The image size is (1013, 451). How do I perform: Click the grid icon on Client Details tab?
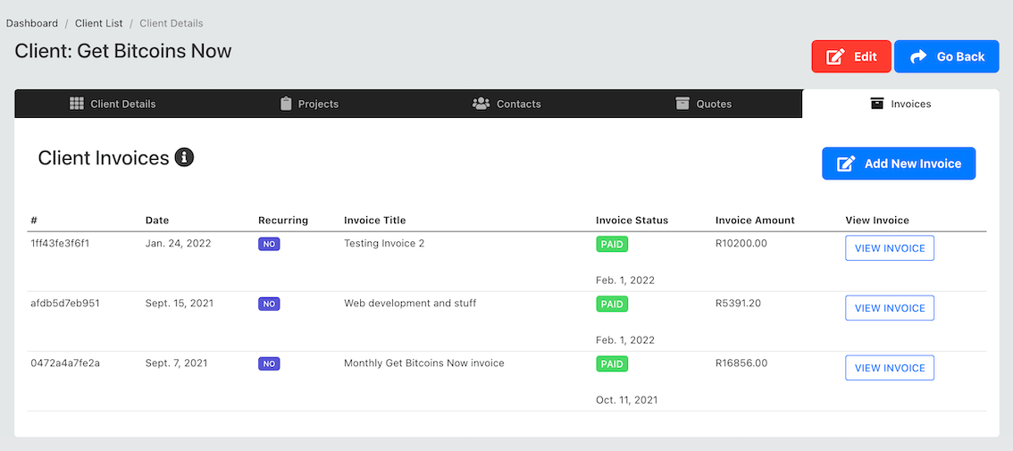(77, 104)
